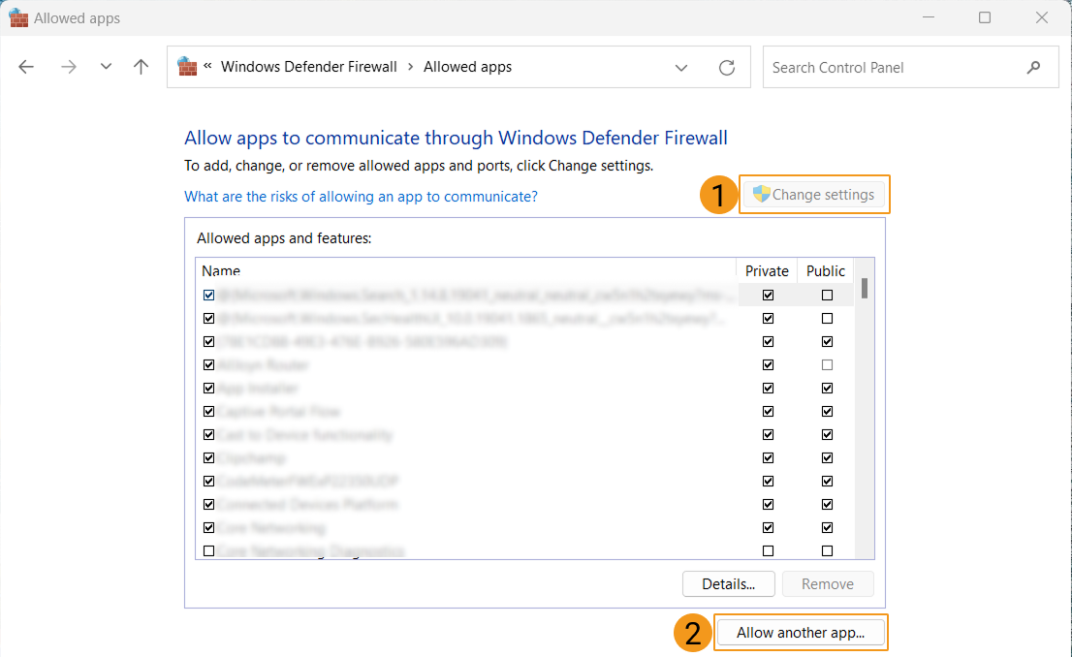Click the Back navigation arrow
Viewport: 1072px width, 657px height.
[x=26, y=68]
